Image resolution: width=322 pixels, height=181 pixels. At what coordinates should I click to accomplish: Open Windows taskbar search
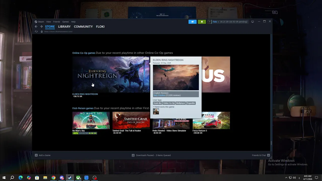click(12, 178)
